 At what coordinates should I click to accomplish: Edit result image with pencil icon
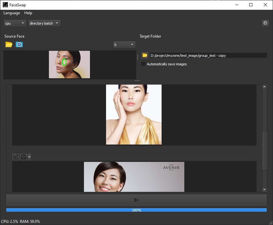coord(16,157)
